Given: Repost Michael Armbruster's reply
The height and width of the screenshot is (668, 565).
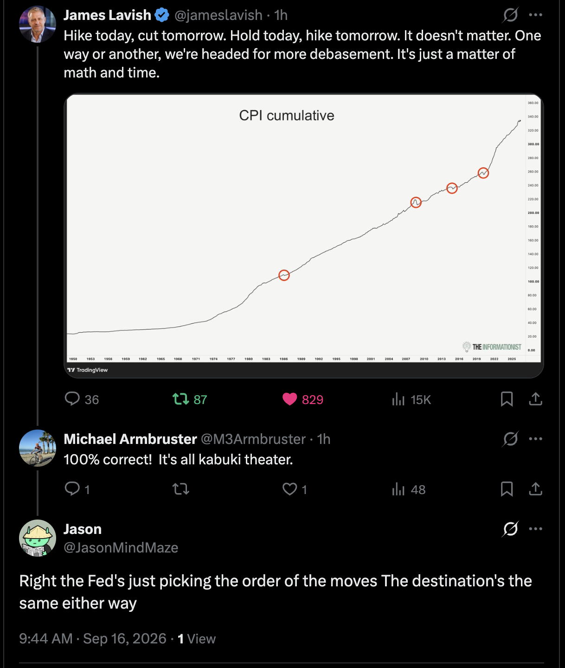Looking at the screenshot, I should point(180,489).
